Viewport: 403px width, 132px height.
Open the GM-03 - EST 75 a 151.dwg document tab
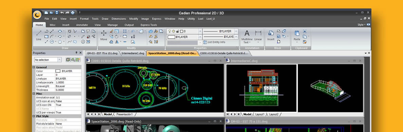(102, 53)
